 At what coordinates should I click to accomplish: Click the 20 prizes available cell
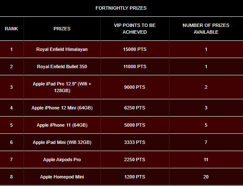(x=206, y=177)
